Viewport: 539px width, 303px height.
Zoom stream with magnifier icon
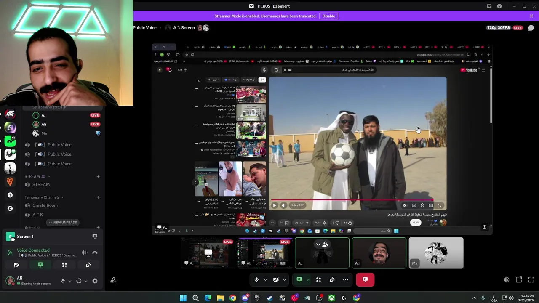(x=485, y=227)
